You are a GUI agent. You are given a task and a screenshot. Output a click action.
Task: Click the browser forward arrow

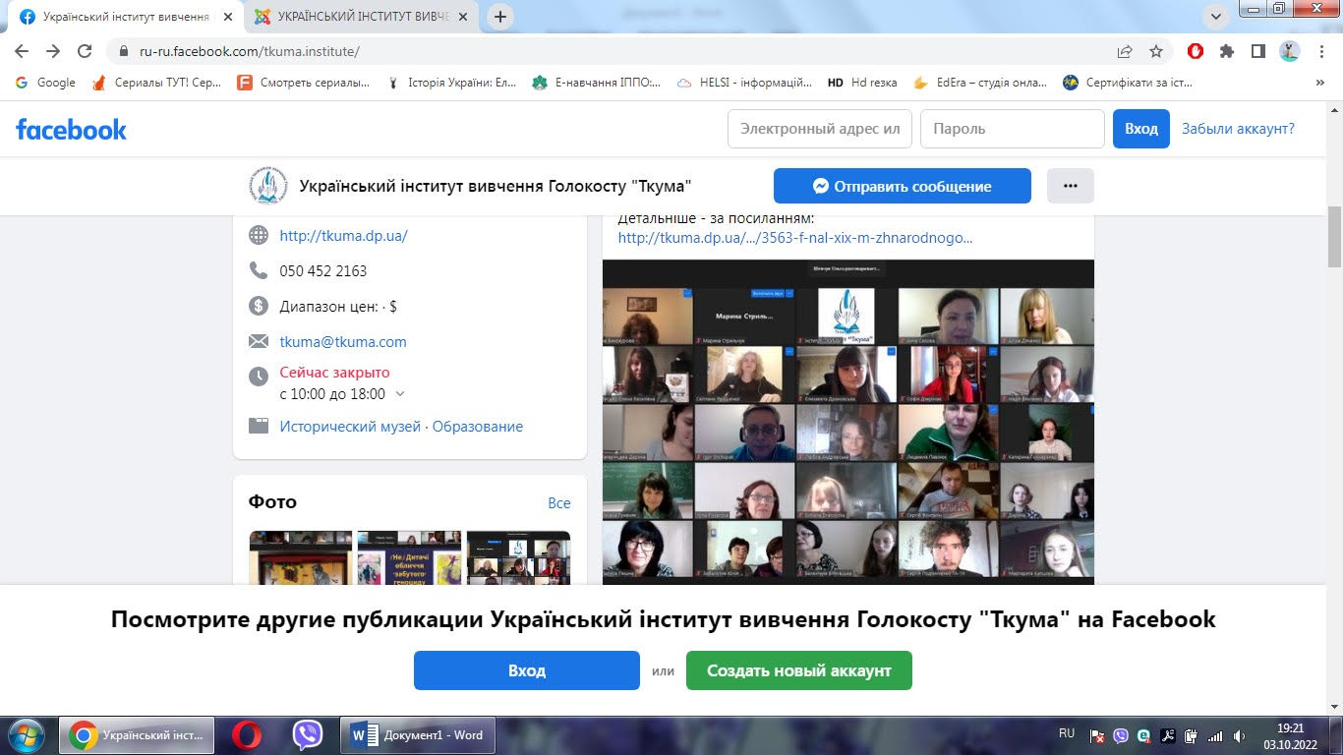tap(53, 51)
